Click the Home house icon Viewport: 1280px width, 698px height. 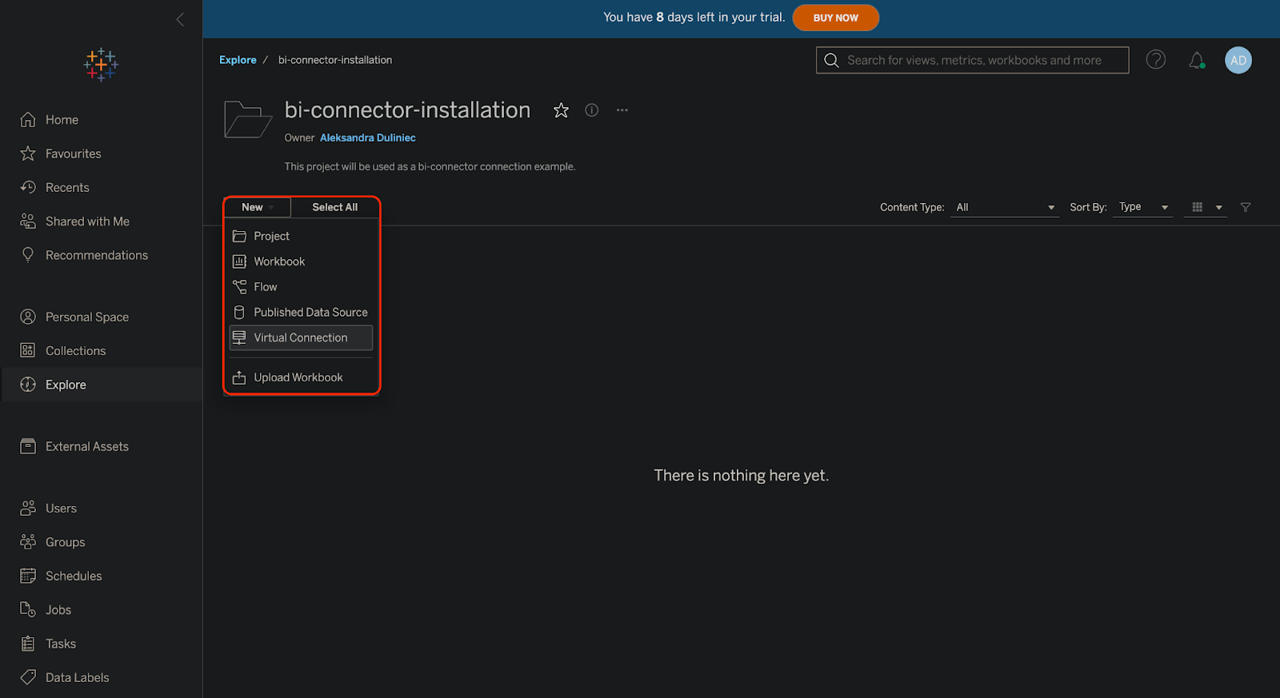[x=28, y=120]
